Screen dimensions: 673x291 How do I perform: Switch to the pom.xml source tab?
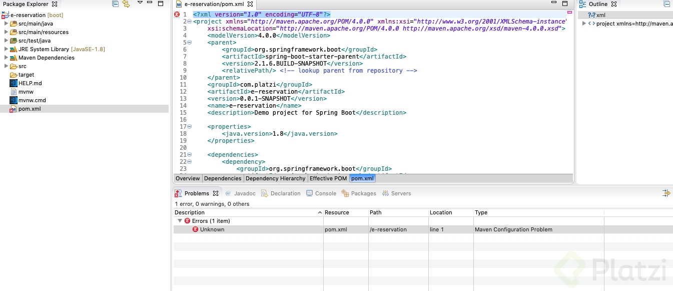[x=362, y=178]
